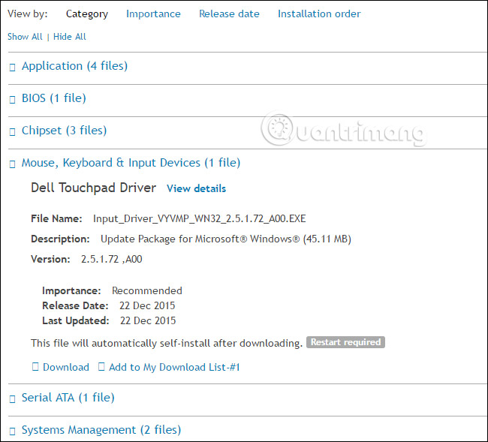
Task: Add driver to My Download List-#1
Action: point(174,367)
